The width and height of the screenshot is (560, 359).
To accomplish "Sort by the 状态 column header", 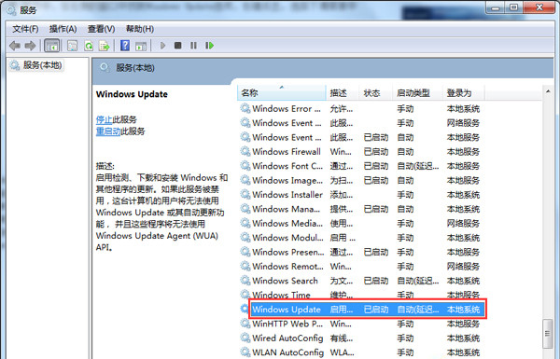I will pos(376,93).
